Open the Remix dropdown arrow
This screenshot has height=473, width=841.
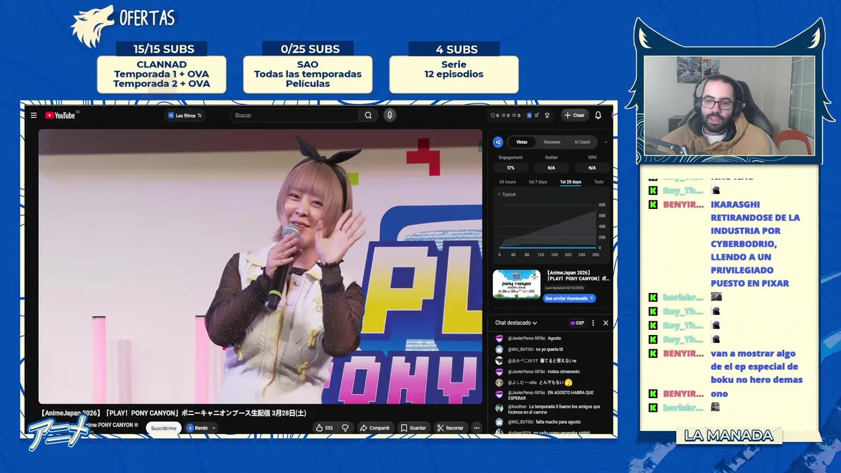[x=213, y=428]
